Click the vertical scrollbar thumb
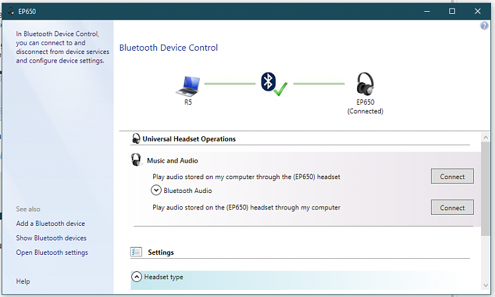 [486, 188]
